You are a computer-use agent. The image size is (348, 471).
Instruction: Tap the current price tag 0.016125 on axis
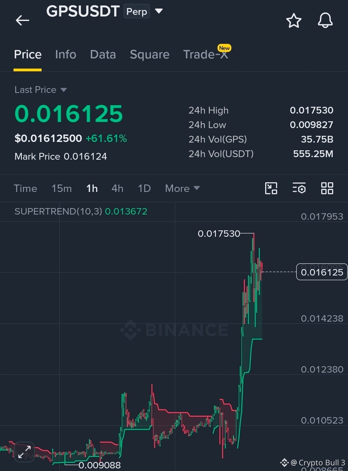point(322,272)
